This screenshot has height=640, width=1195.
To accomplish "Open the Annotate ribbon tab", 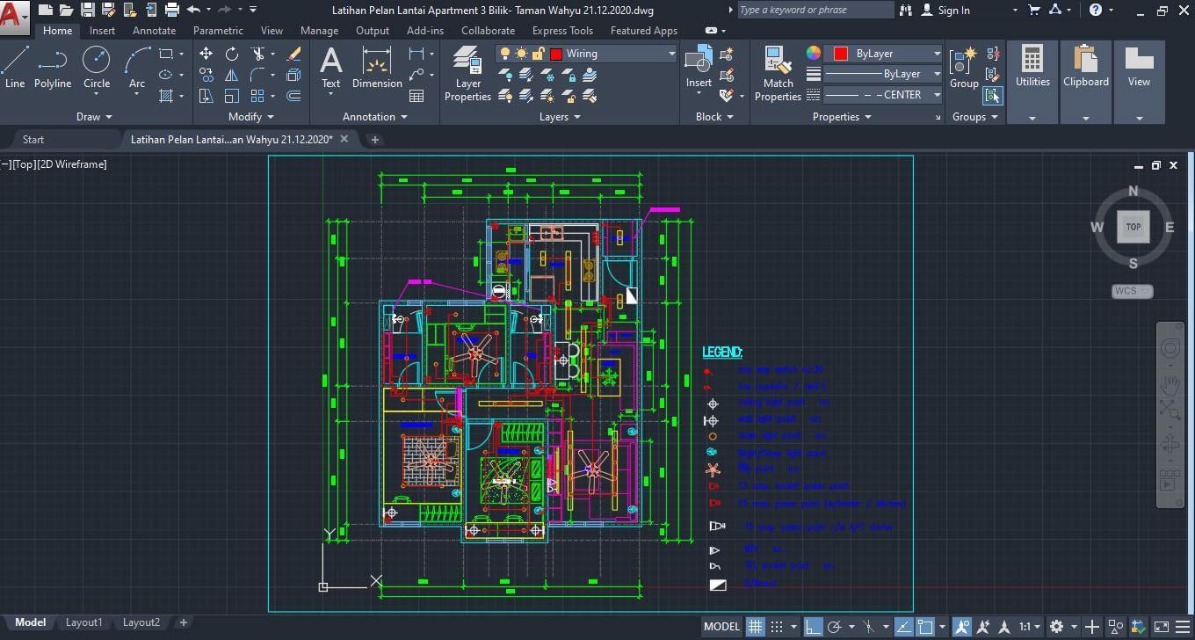I will pos(154,31).
